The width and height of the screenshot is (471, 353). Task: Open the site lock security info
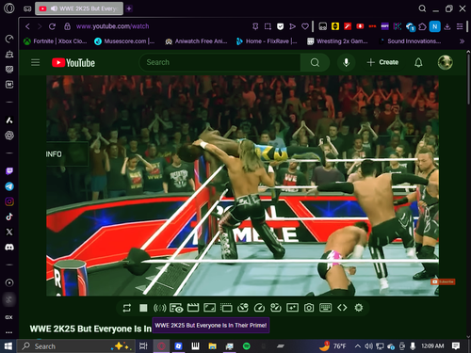[67, 26]
